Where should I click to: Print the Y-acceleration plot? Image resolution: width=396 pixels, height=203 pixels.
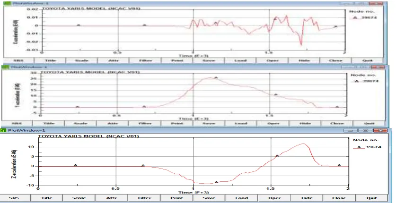pyautogui.click(x=177, y=123)
